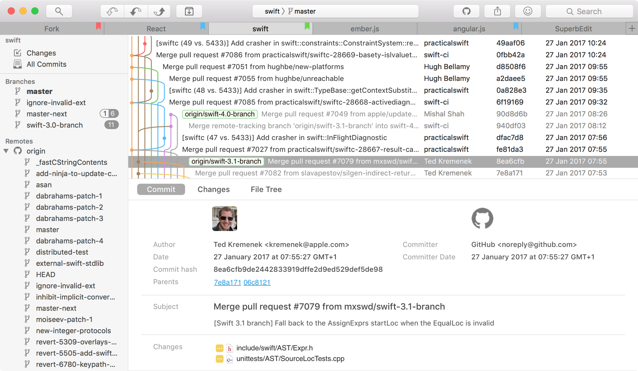Select remote branch asan
The height and width of the screenshot is (371, 638).
coord(44,185)
